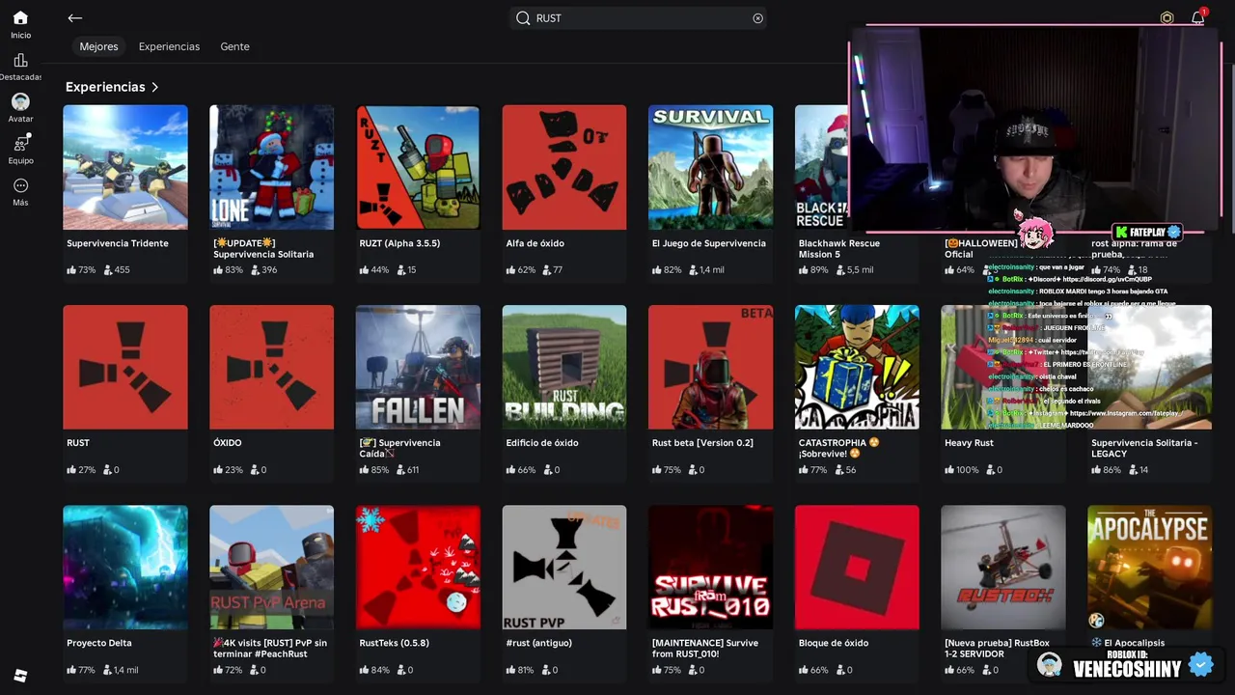Open RUZT (Alpha 3.5.5) thumbnail

[x=418, y=167]
